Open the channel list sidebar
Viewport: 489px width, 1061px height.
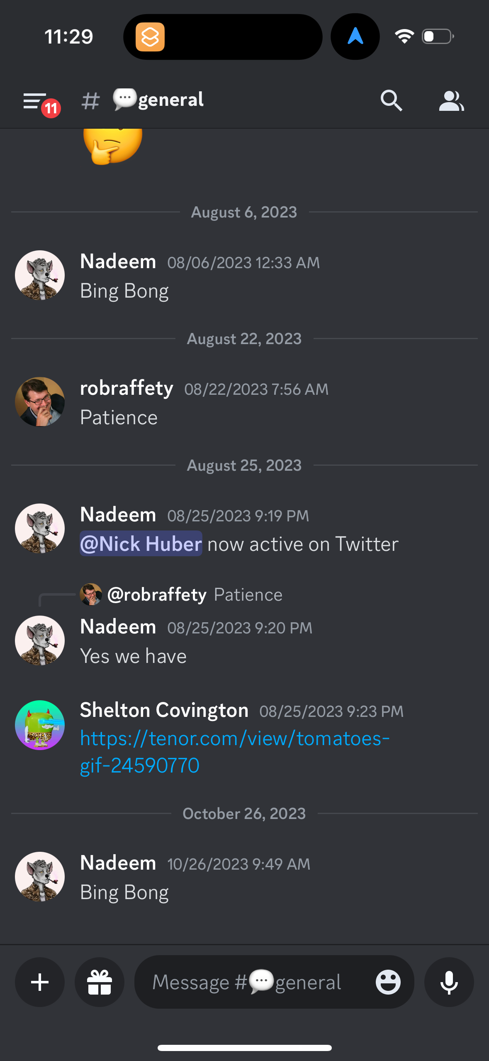35,100
